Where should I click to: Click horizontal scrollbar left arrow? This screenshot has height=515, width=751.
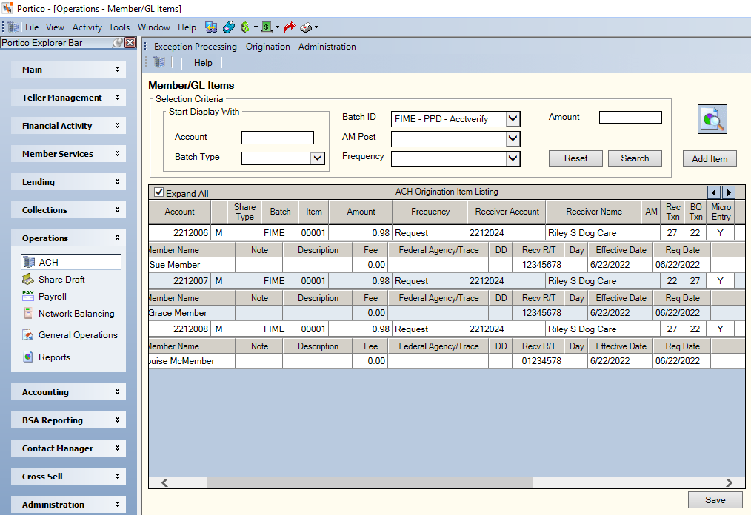coord(164,482)
